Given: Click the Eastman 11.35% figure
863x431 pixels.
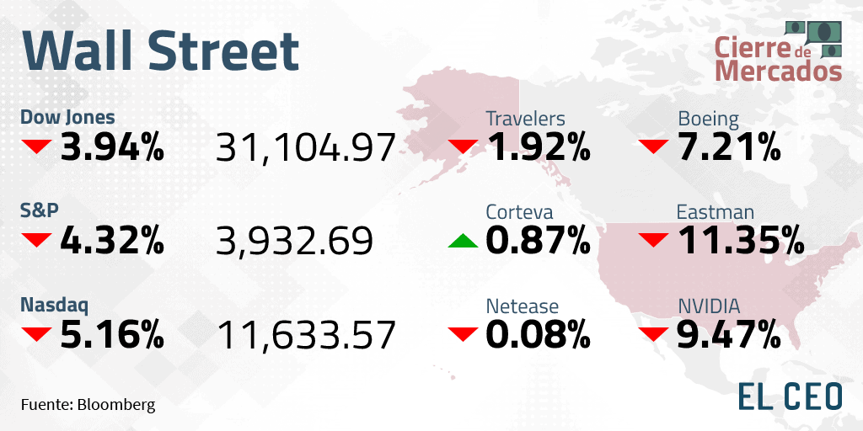Looking at the screenshot, I should click(x=740, y=241).
